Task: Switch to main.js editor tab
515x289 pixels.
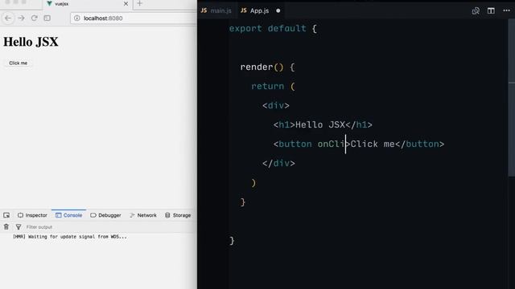Action: pos(216,10)
